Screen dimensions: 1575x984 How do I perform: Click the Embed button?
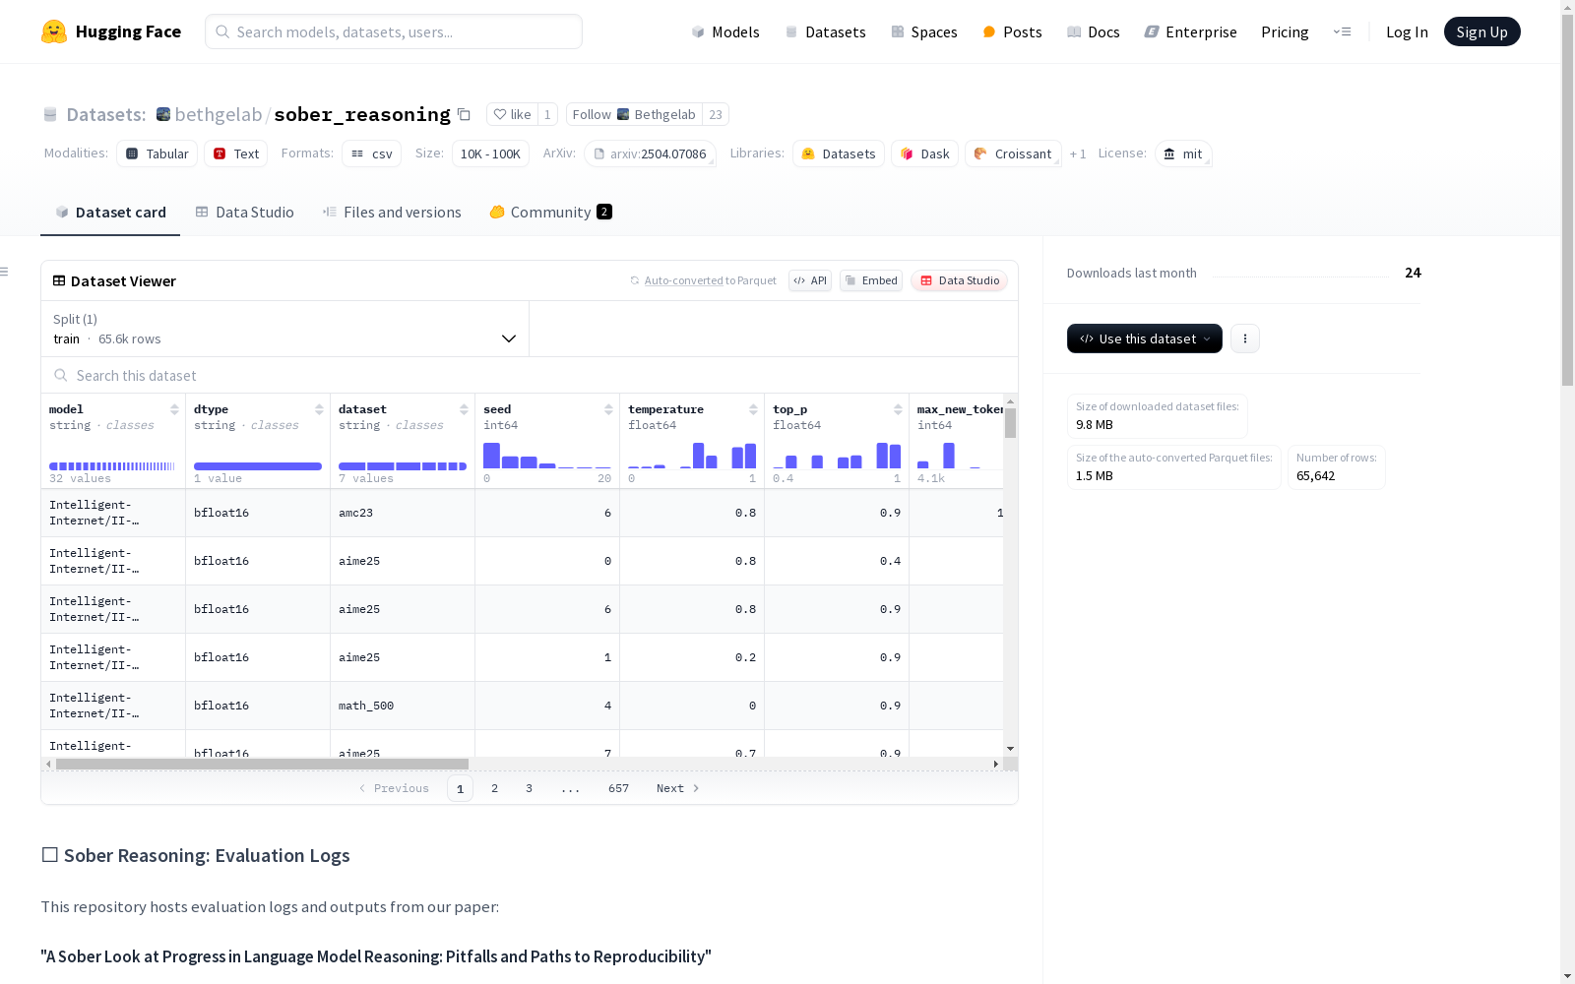pyautogui.click(x=871, y=280)
